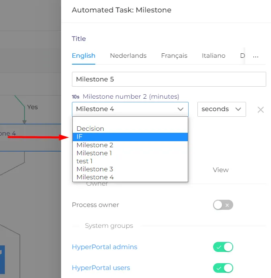
Task: Disable the HyperPortal admins toggle
Action: [223, 247]
